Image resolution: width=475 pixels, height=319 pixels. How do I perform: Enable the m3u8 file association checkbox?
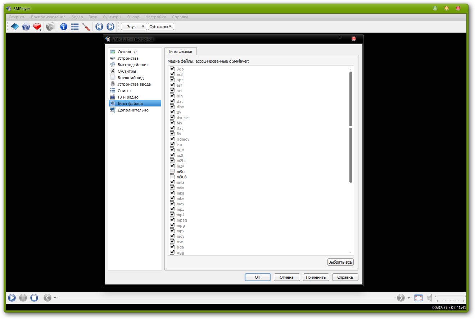(172, 177)
